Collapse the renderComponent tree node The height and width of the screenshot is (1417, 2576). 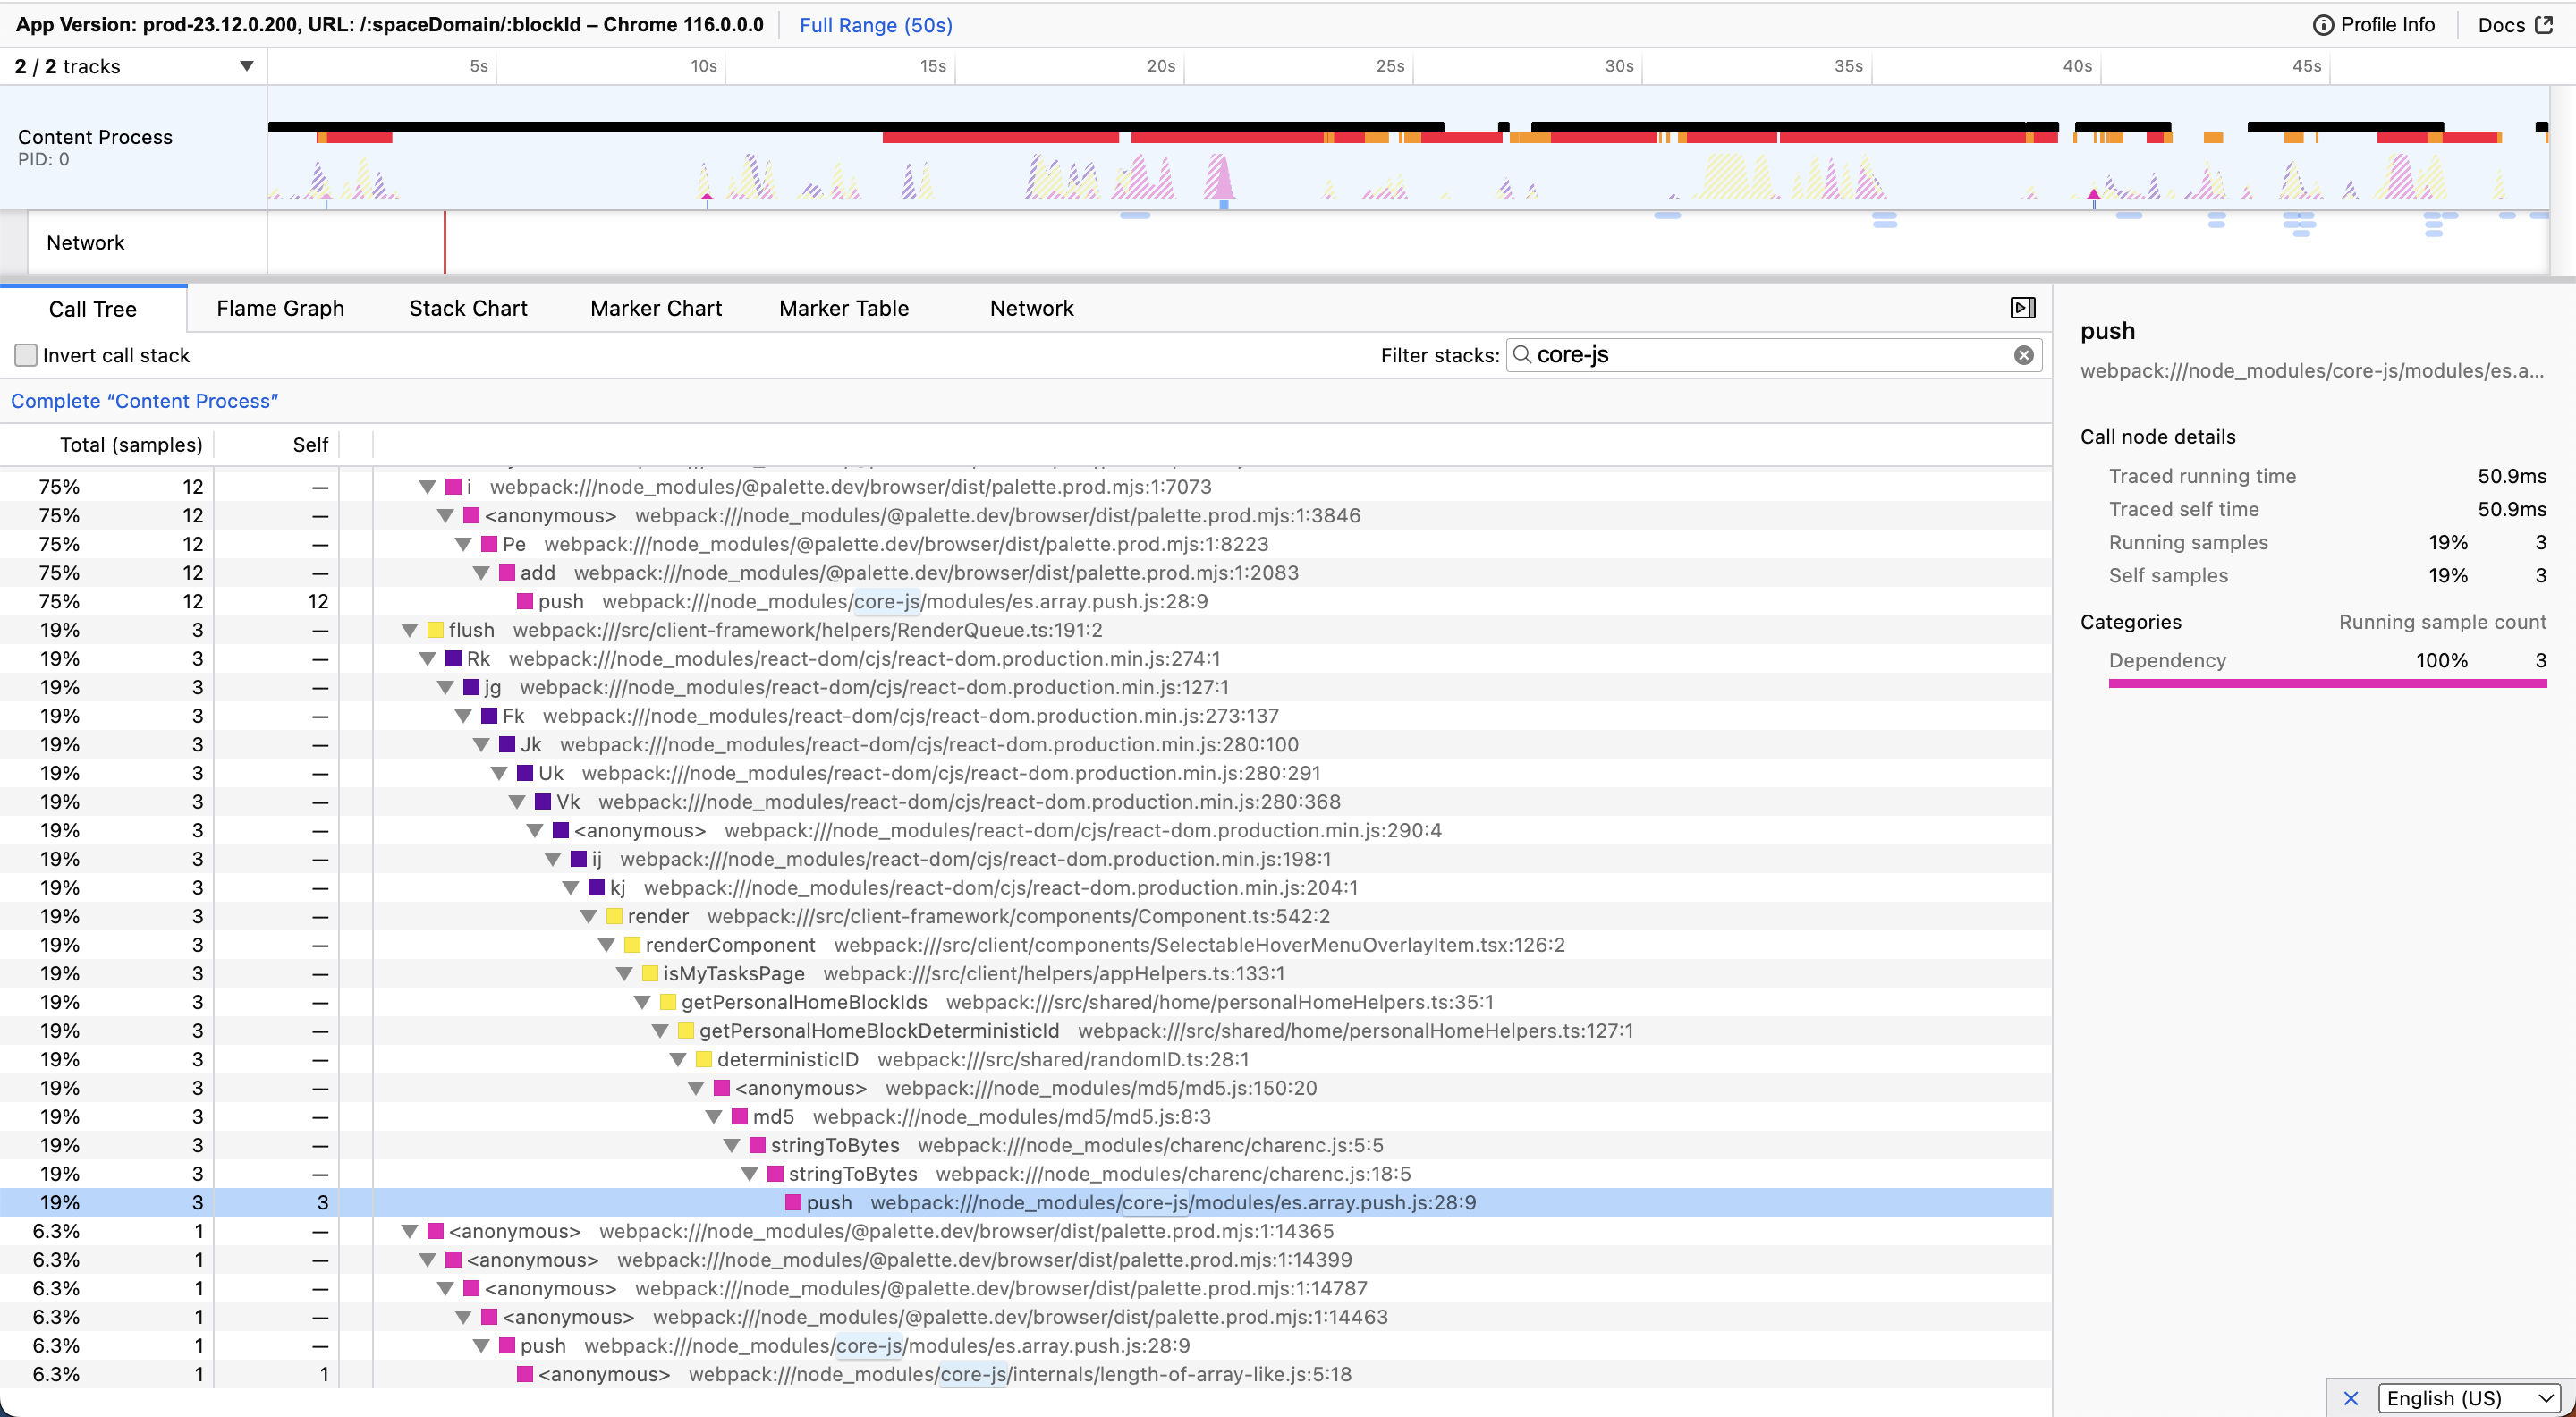(x=606, y=945)
